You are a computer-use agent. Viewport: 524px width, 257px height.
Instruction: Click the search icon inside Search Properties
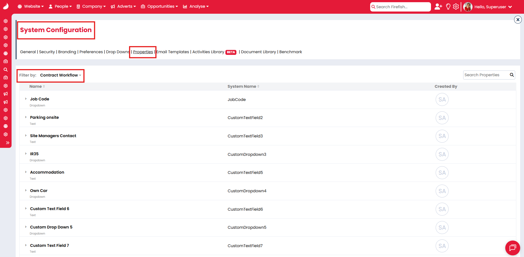[x=512, y=75]
